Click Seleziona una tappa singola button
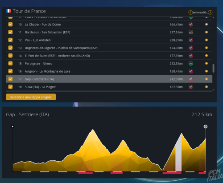Screen dimensions: 223x183 tap(31, 97)
